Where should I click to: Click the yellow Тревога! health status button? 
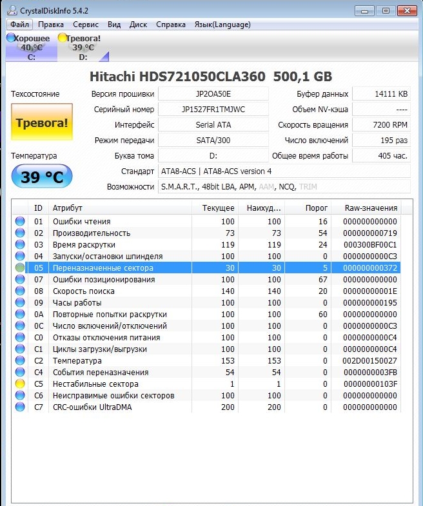pos(42,122)
